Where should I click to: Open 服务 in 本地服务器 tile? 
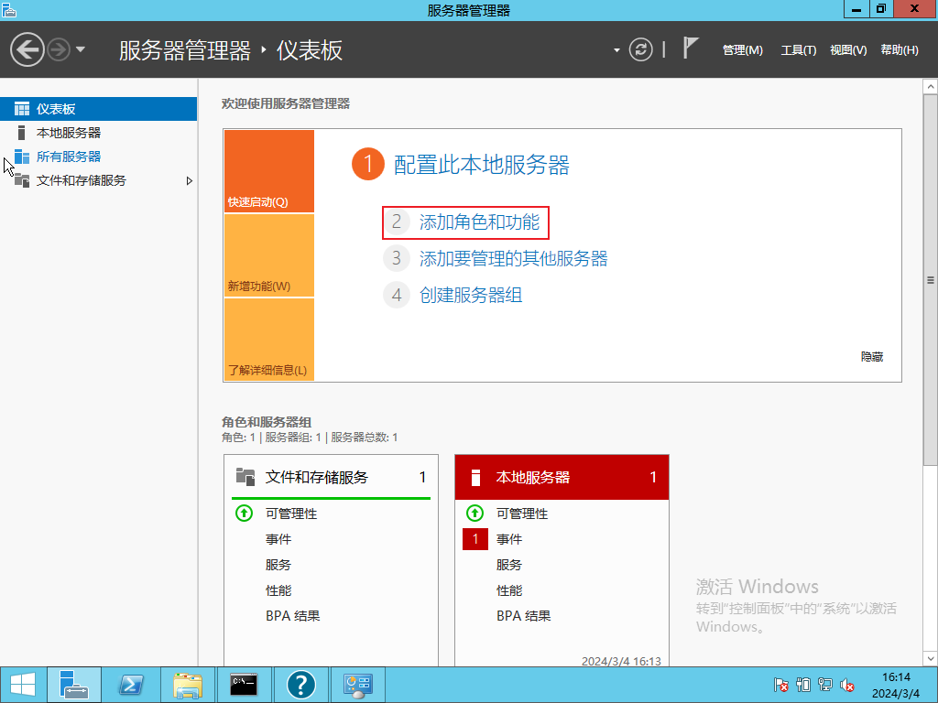[x=509, y=565]
